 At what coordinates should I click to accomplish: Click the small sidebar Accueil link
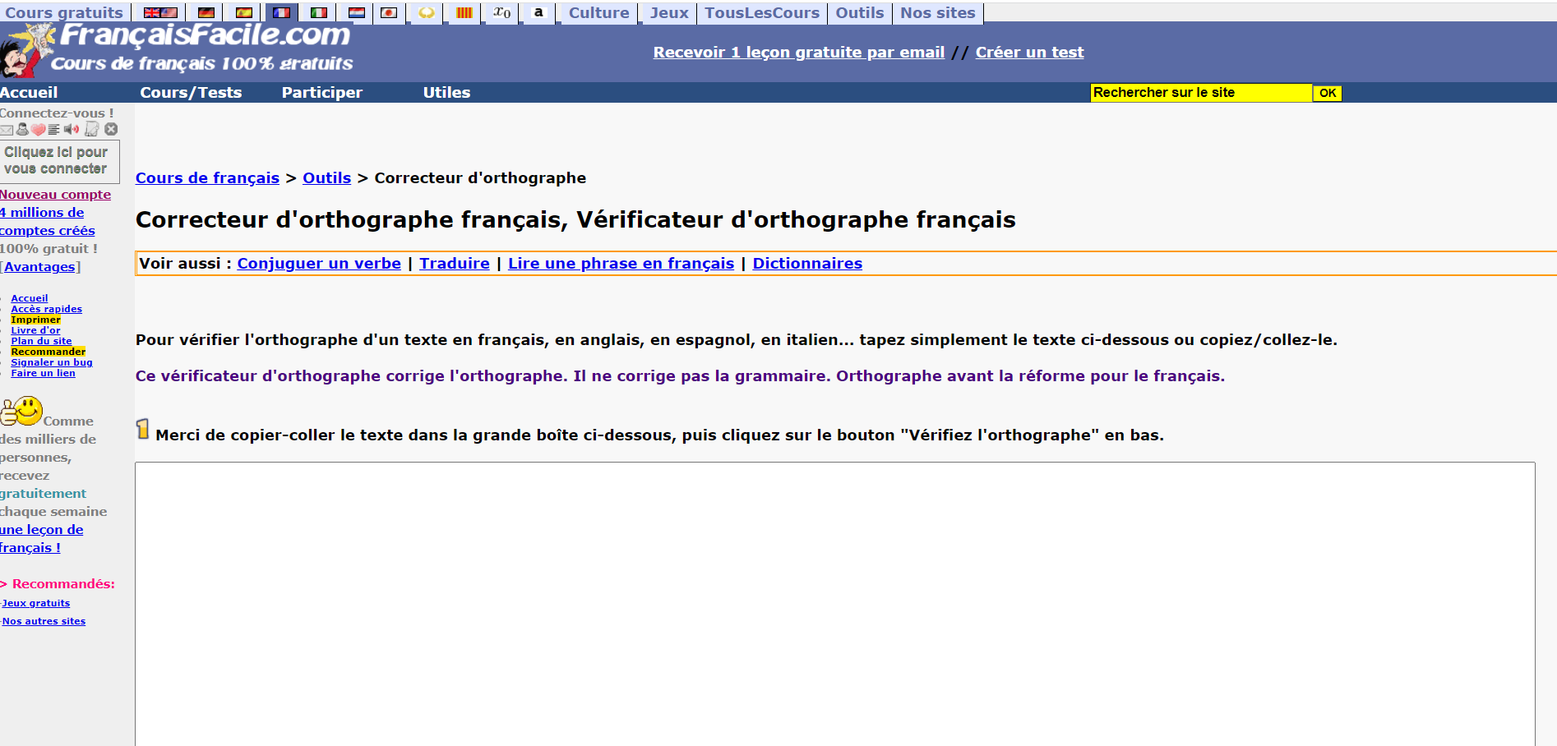[30, 298]
